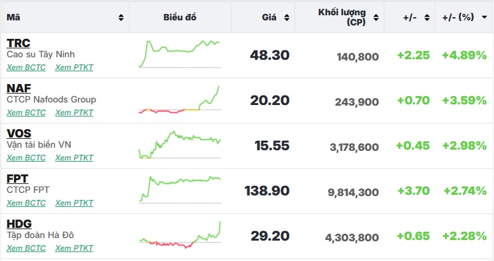494x261 pixels.
Task: View HDG intraday mini chart
Action: tap(179, 236)
